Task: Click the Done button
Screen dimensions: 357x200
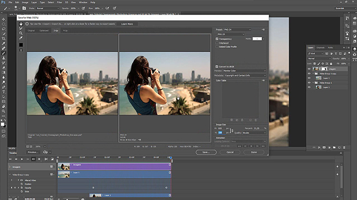Action: (x=254, y=152)
